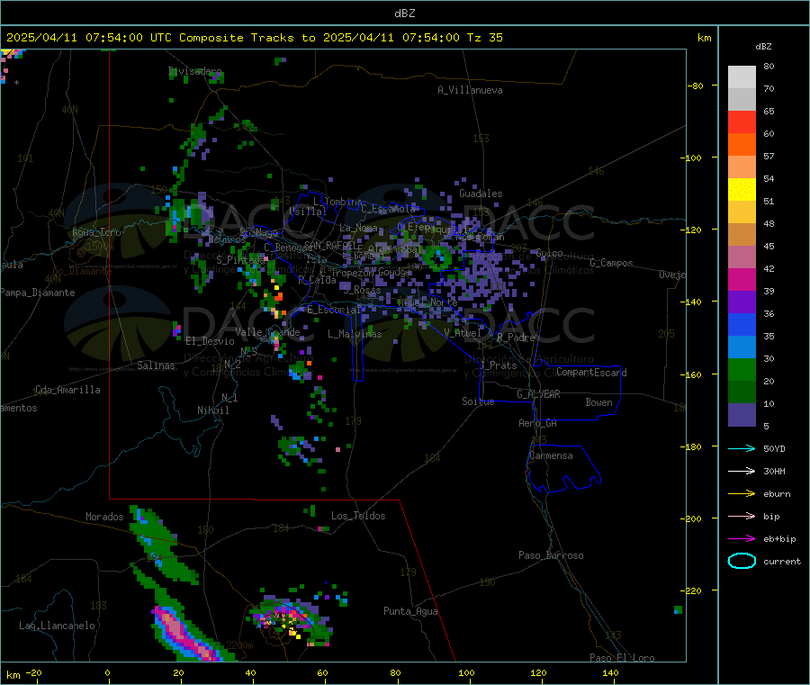This screenshot has height=685, width=810.
Task: Click the 'Carmensa' map label
Action: point(551,455)
